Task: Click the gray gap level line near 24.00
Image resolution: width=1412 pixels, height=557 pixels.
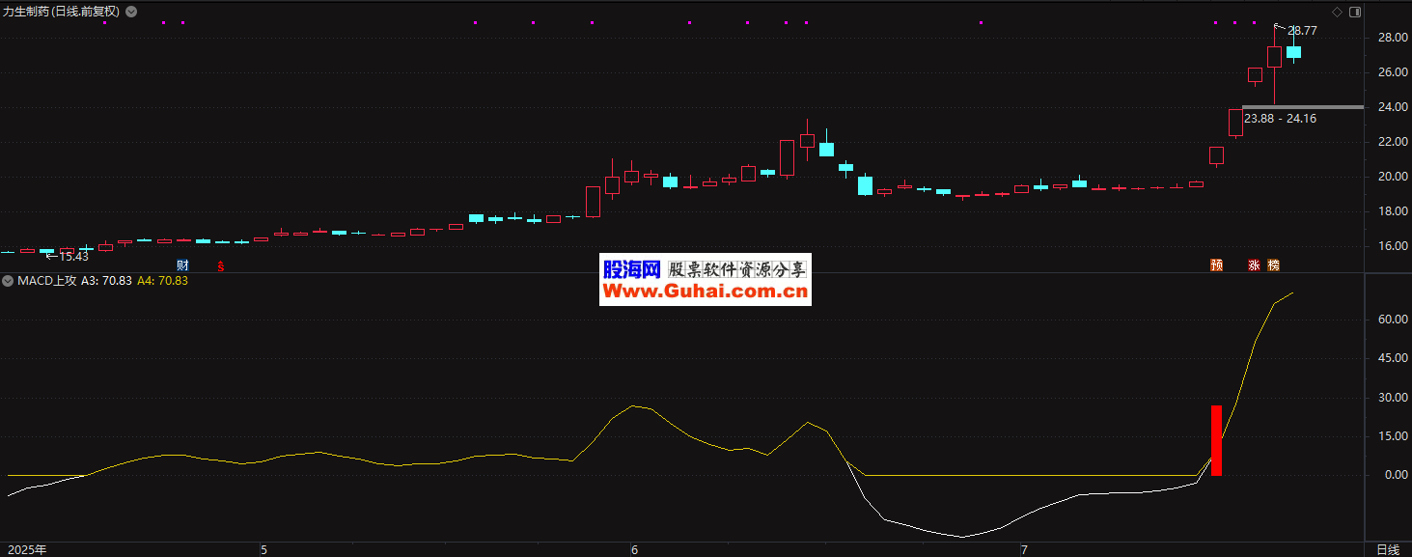Action: (1302, 106)
